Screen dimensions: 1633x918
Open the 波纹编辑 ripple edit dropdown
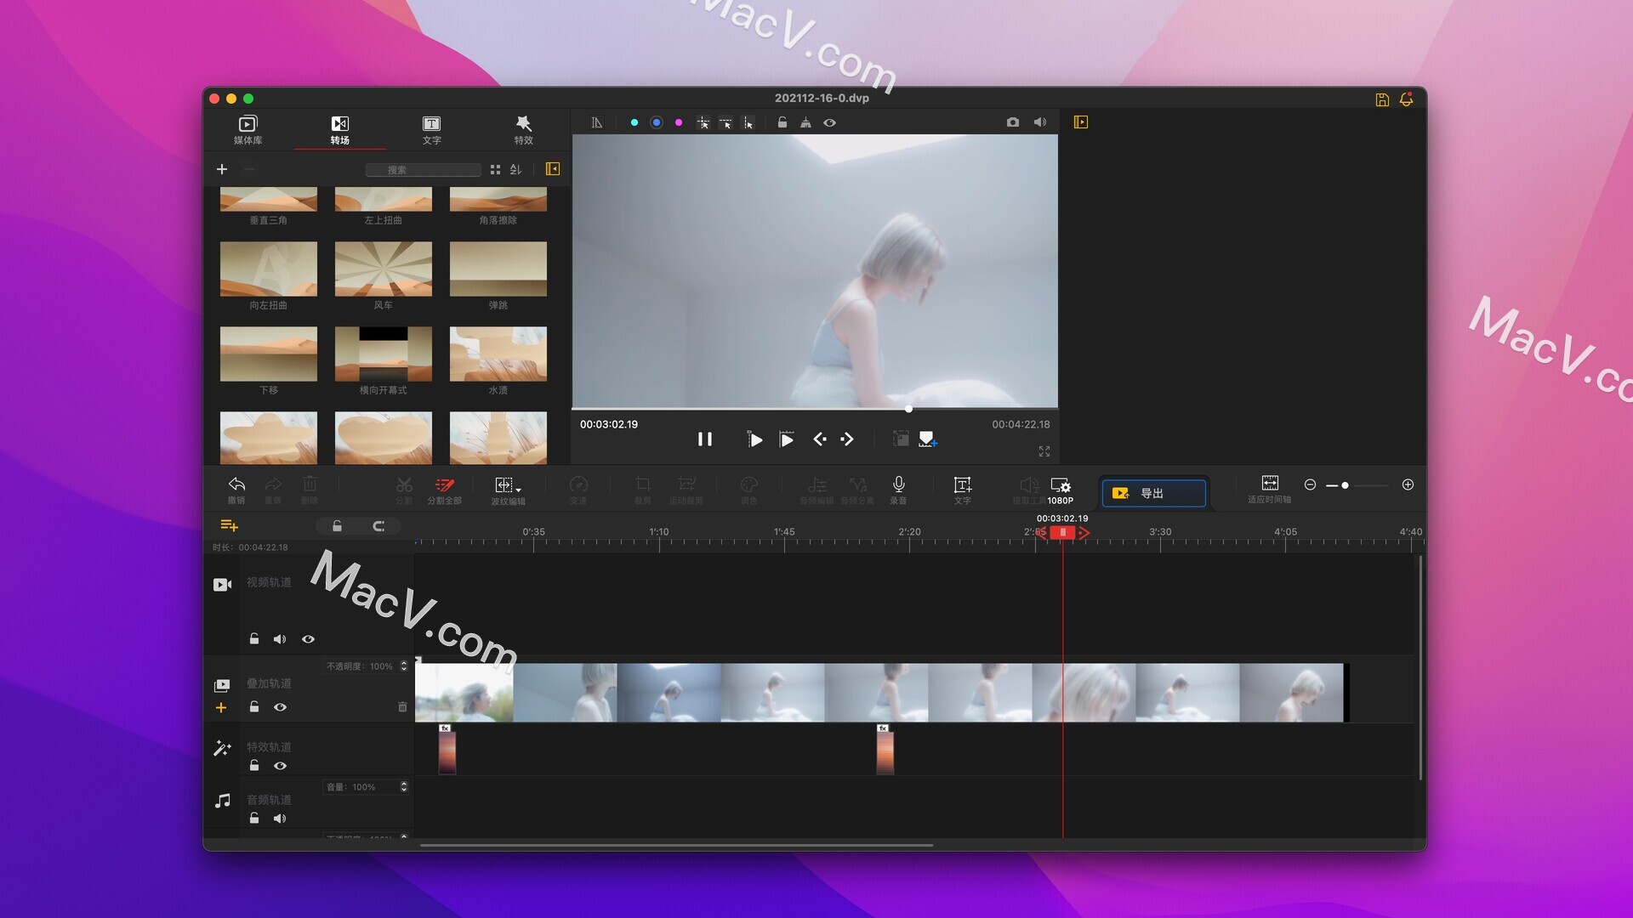pyautogui.click(x=508, y=490)
